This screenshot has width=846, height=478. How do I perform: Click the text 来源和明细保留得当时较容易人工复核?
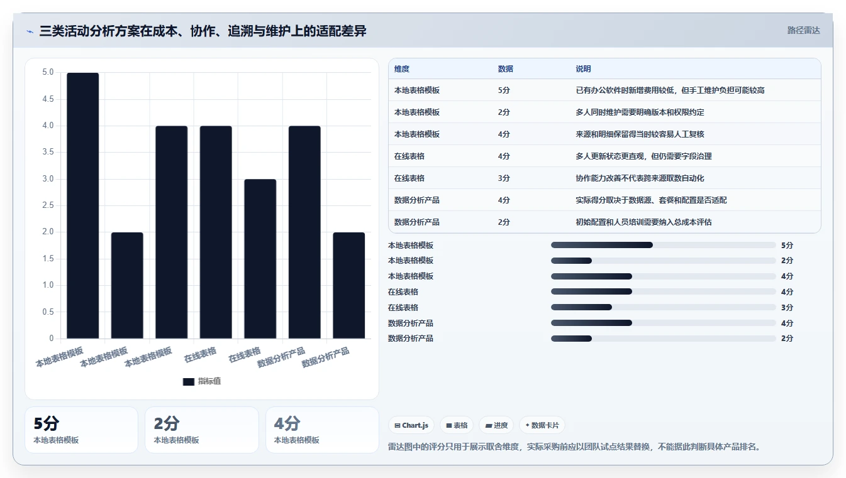point(640,134)
